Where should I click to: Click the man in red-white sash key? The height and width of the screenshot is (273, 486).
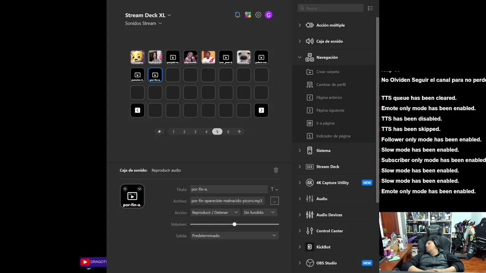pos(208,57)
